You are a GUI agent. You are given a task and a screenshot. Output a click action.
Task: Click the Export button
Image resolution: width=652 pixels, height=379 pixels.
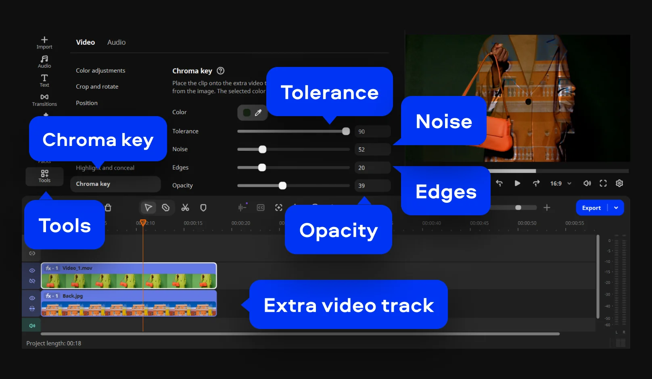point(591,208)
